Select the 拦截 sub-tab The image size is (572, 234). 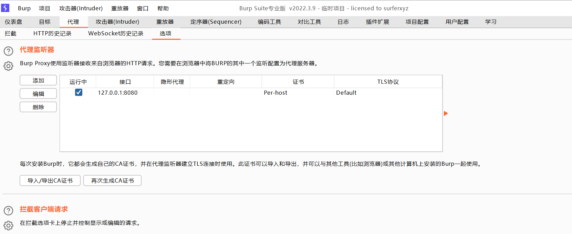tap(11, 33)
